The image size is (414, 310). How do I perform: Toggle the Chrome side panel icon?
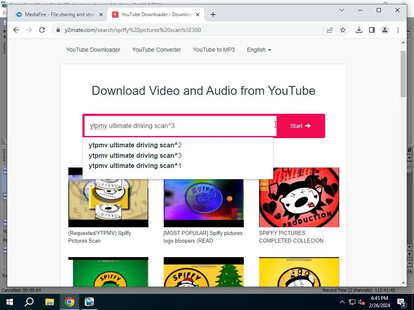pos(372,30)
